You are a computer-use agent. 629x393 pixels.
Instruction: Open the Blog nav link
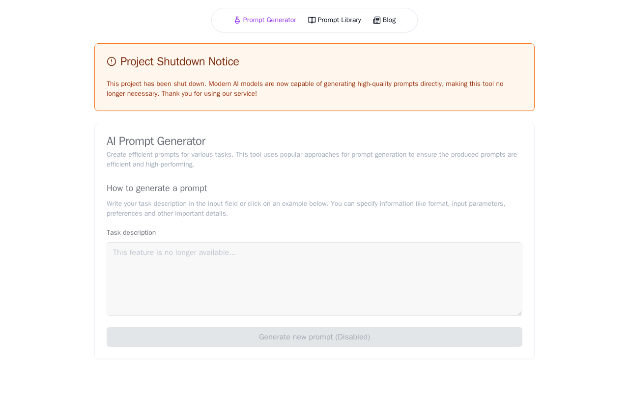click(x=389, y=20)
